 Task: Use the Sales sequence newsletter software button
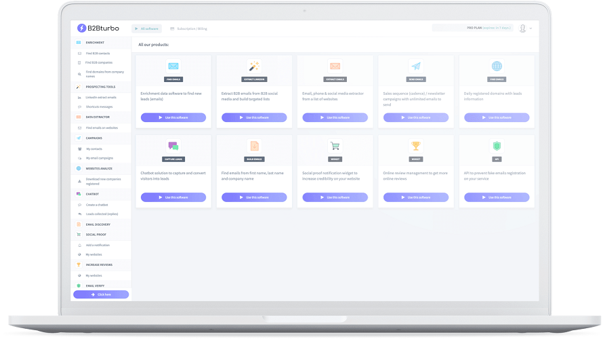[x=416, y=118]
